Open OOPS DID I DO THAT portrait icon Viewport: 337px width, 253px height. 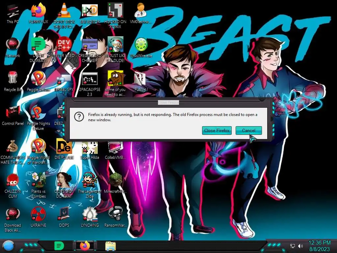tap(64, 185)
